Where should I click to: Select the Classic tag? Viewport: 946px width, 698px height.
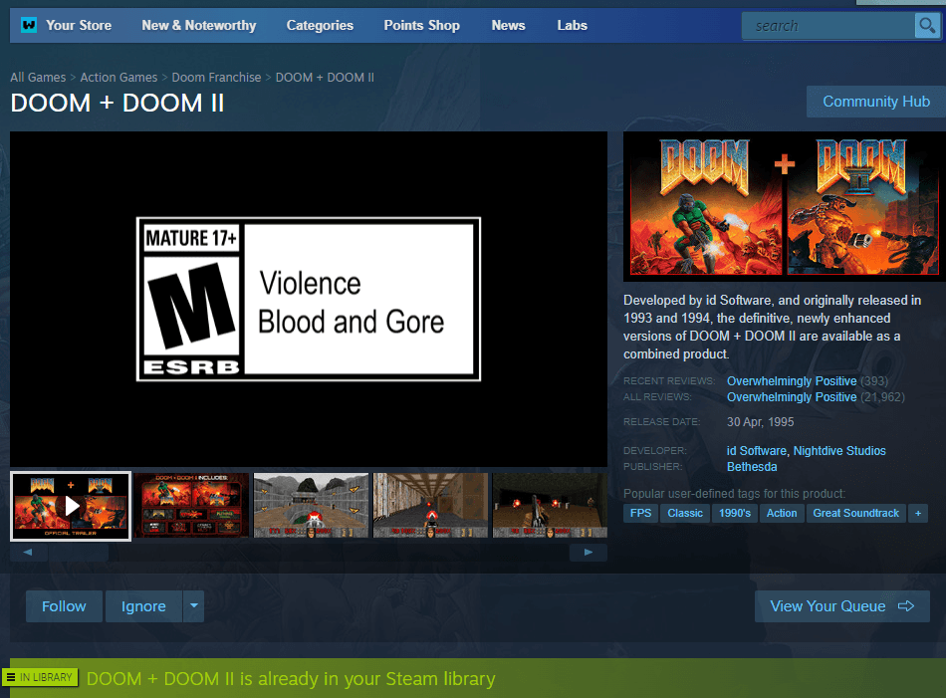pyautogui.click(x=685, y=514)
